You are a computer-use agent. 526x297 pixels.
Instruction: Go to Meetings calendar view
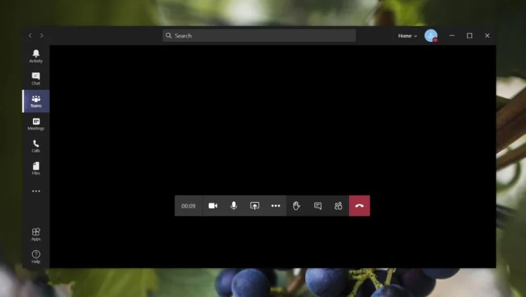click(36, 124)
